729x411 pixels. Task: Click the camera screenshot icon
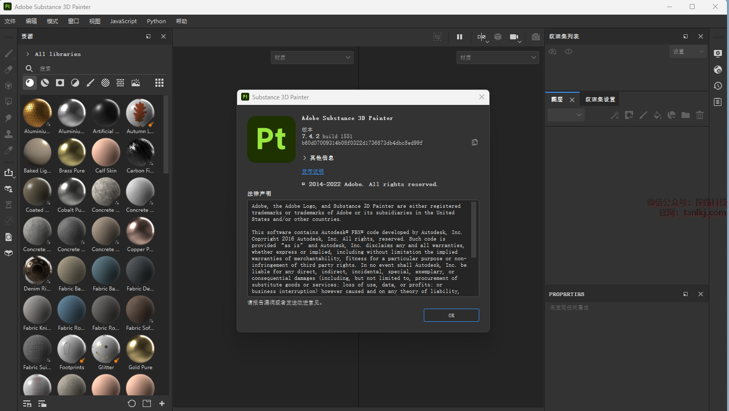pos(536,37)
